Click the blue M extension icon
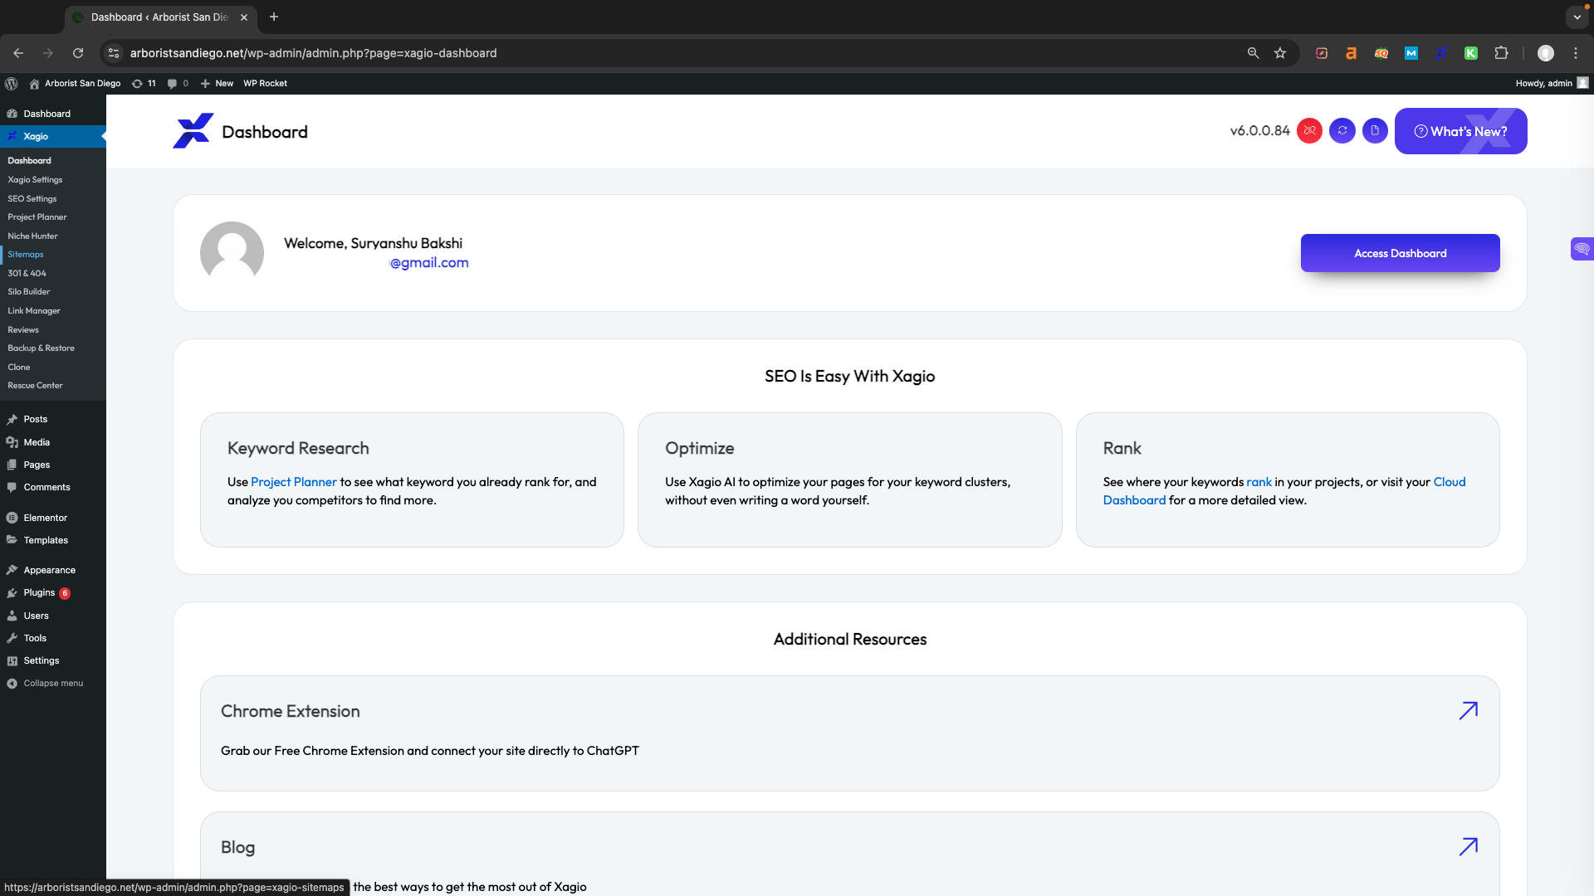 tap(1411, 53)
